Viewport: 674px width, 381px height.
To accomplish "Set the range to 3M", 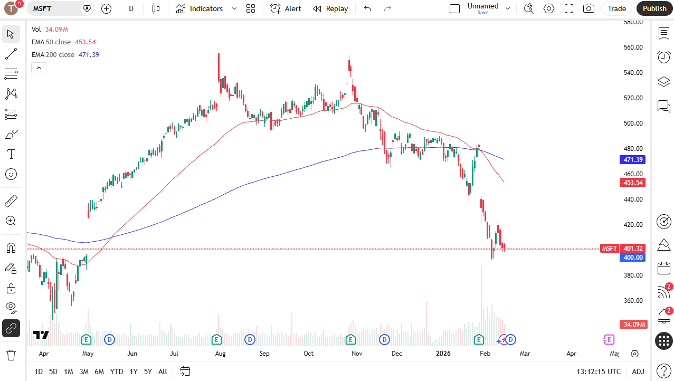I will click(x=84, y=372).
